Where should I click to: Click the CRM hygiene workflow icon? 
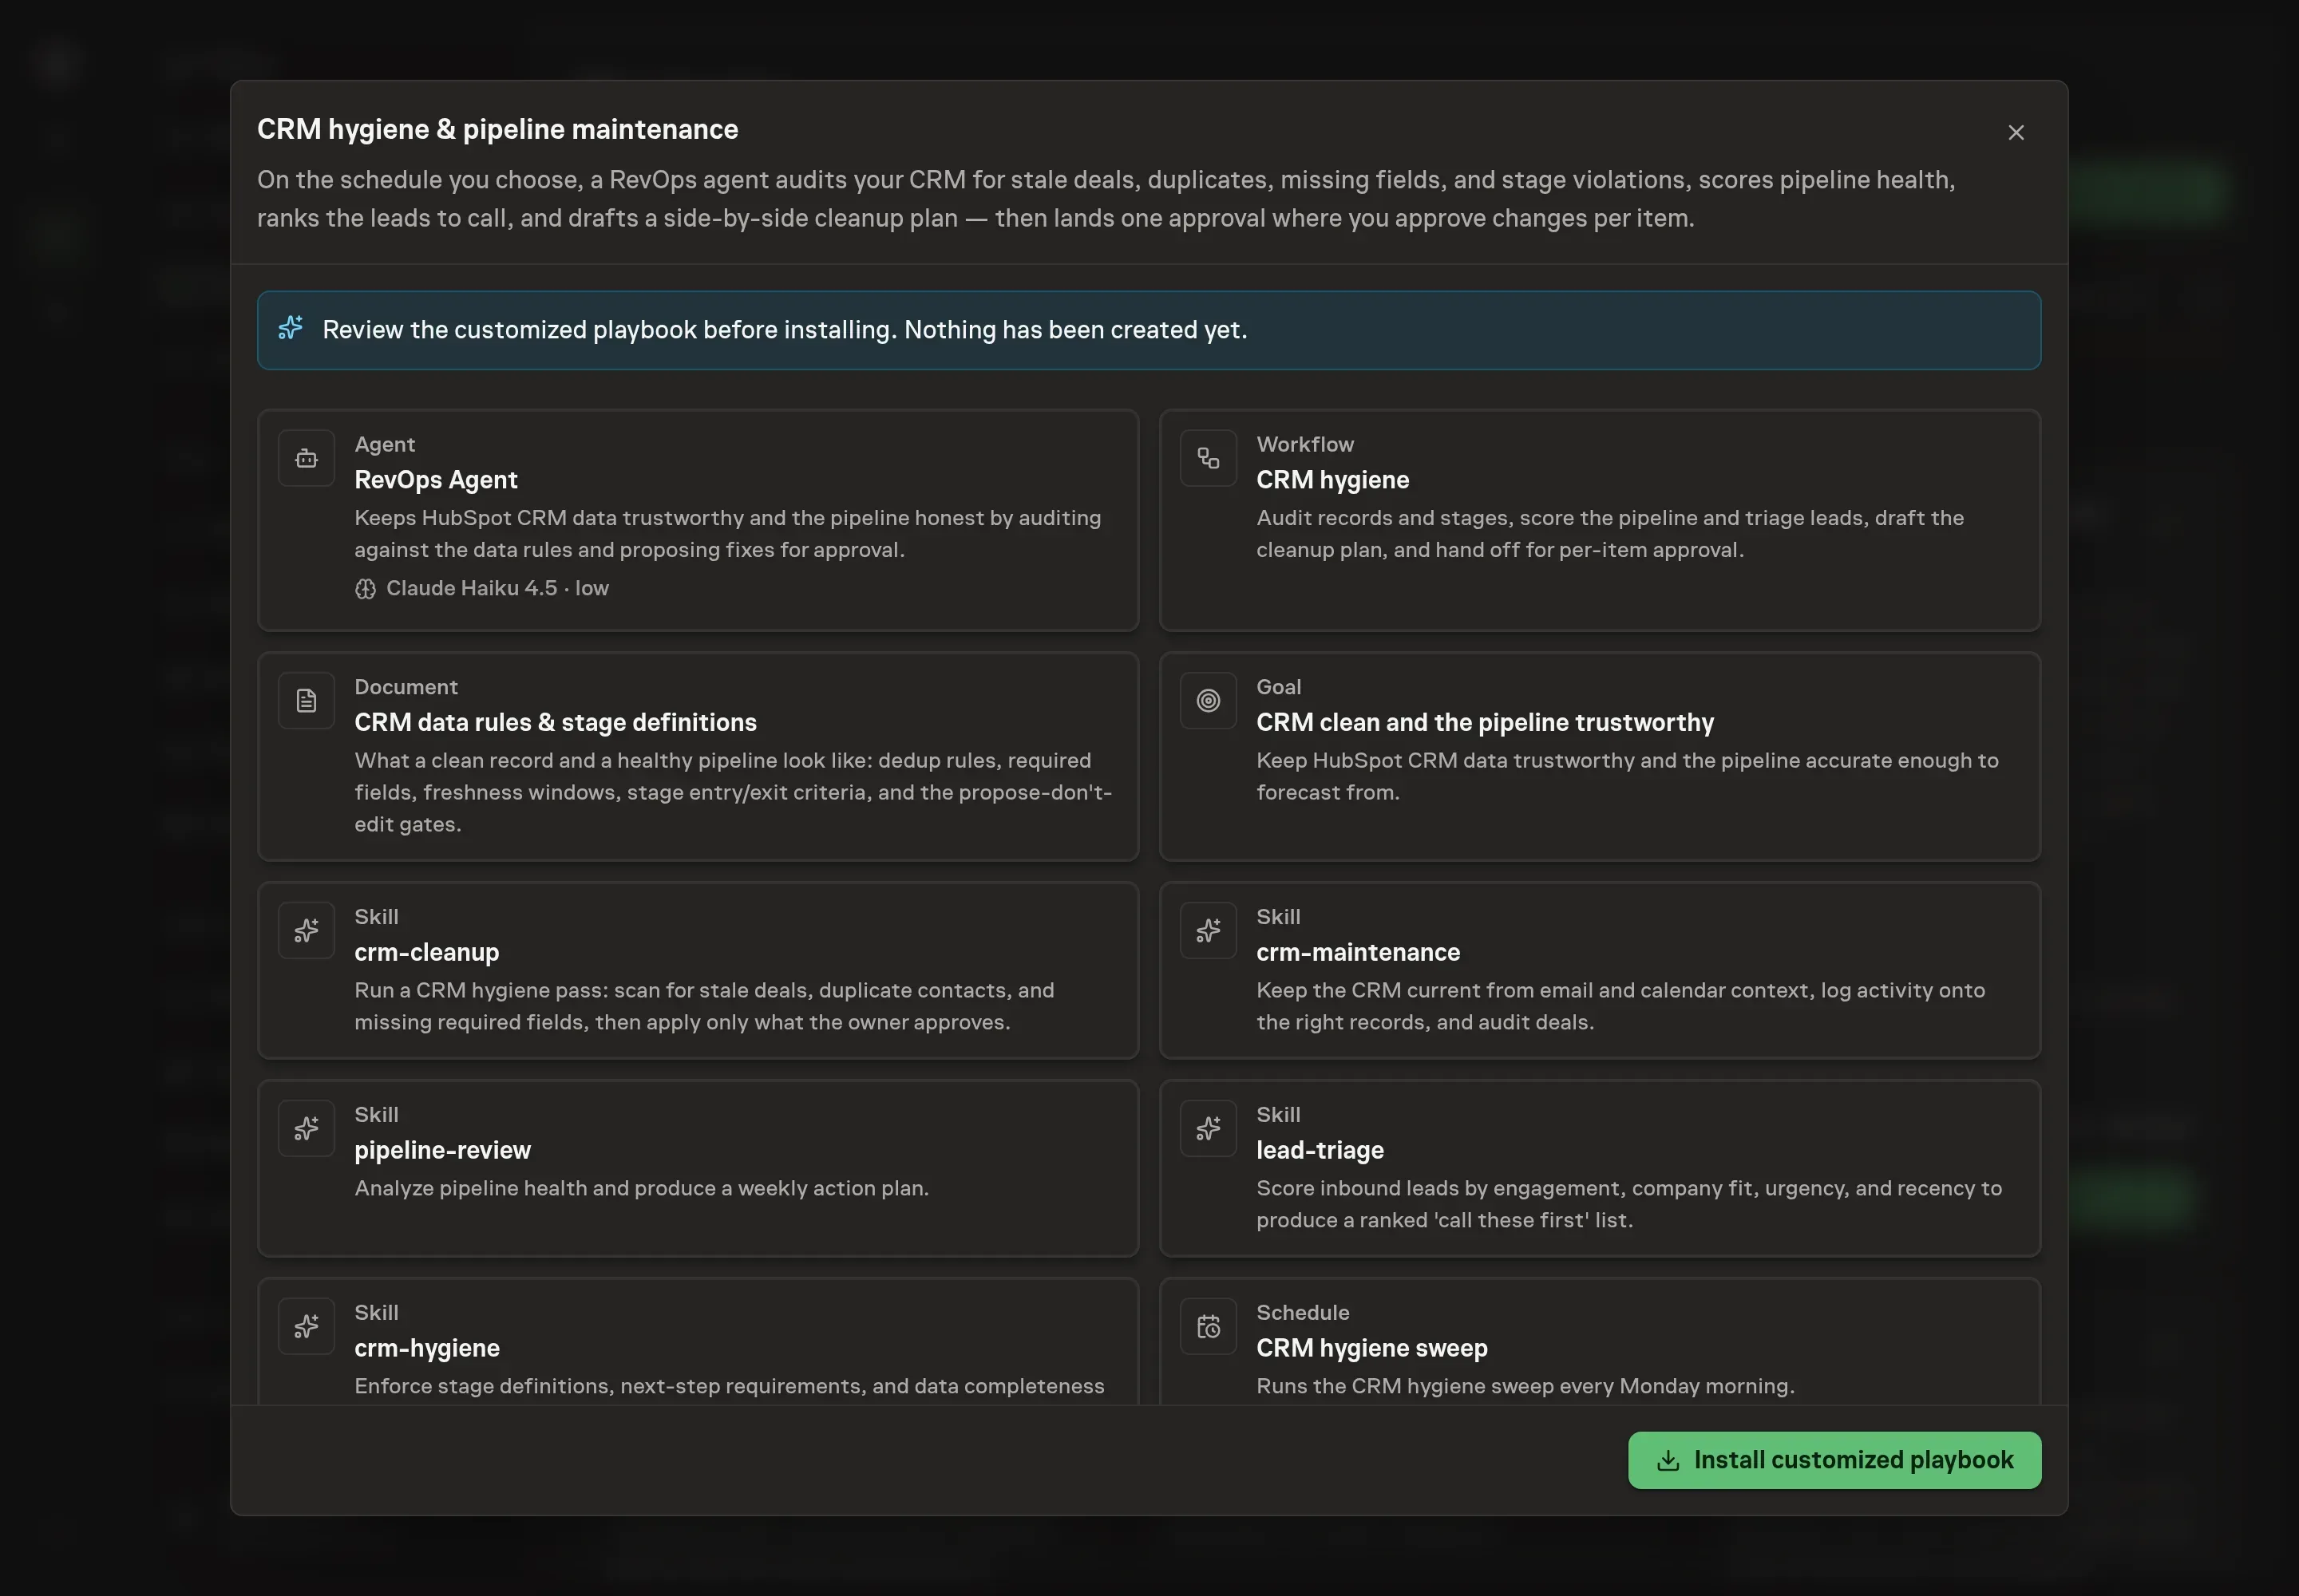[x=1208, y=458]
